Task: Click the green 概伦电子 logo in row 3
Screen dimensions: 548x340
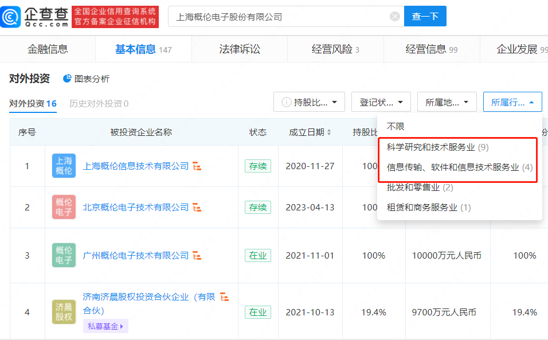Action: [64, 256]
